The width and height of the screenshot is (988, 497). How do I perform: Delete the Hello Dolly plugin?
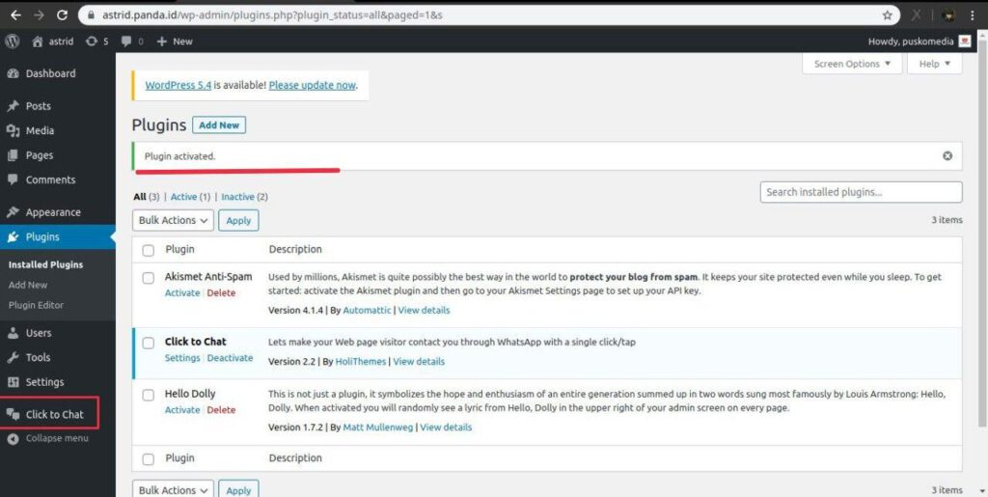[221, 410]
